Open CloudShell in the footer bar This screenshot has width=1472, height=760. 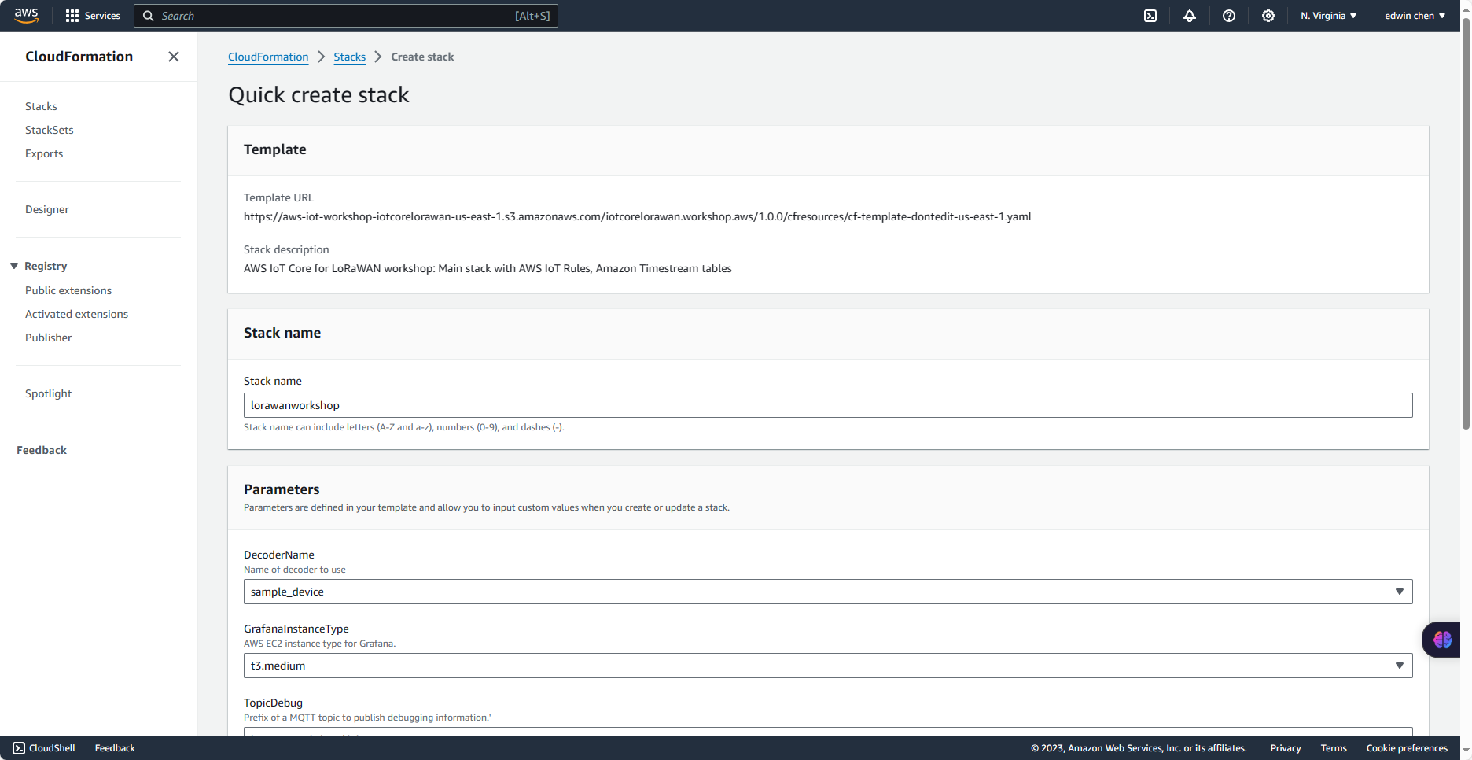click(x=44, y=748)
